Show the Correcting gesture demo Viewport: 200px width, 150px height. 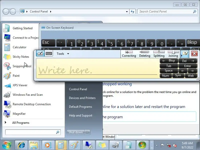pyautogui.click(x=129, y=54)
